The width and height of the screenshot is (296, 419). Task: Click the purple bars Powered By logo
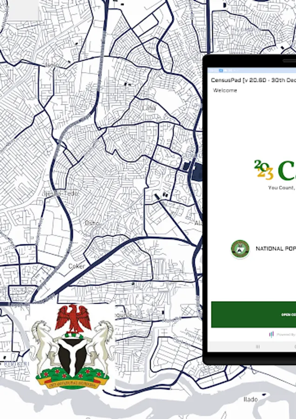tap(271, 334)
